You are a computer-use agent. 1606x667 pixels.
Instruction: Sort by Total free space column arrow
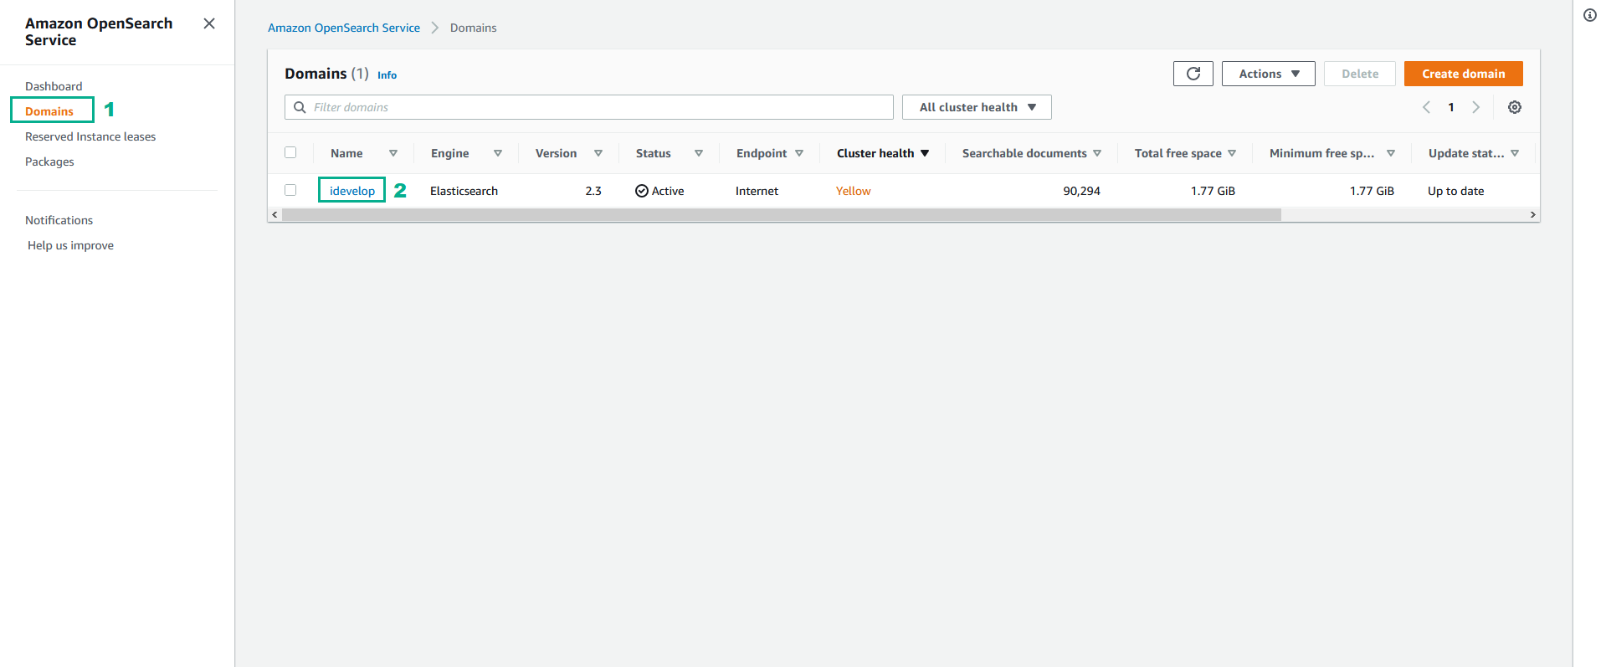click(x=1231, y=153)
